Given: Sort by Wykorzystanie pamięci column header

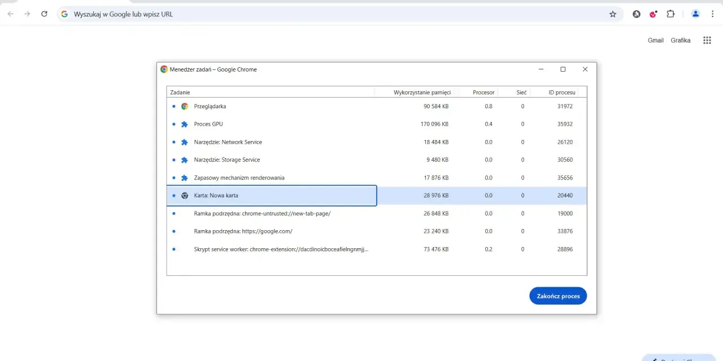Looking at the screenshot, I should pyautogui.click(x=415, y=92).
